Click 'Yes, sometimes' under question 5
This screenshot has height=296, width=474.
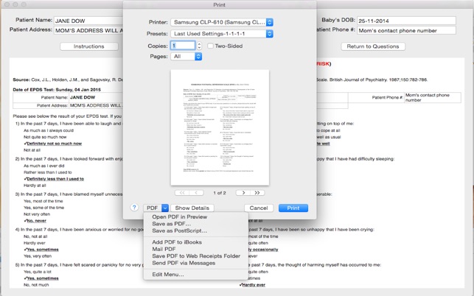pyautogui.click(x=41, y=278)
